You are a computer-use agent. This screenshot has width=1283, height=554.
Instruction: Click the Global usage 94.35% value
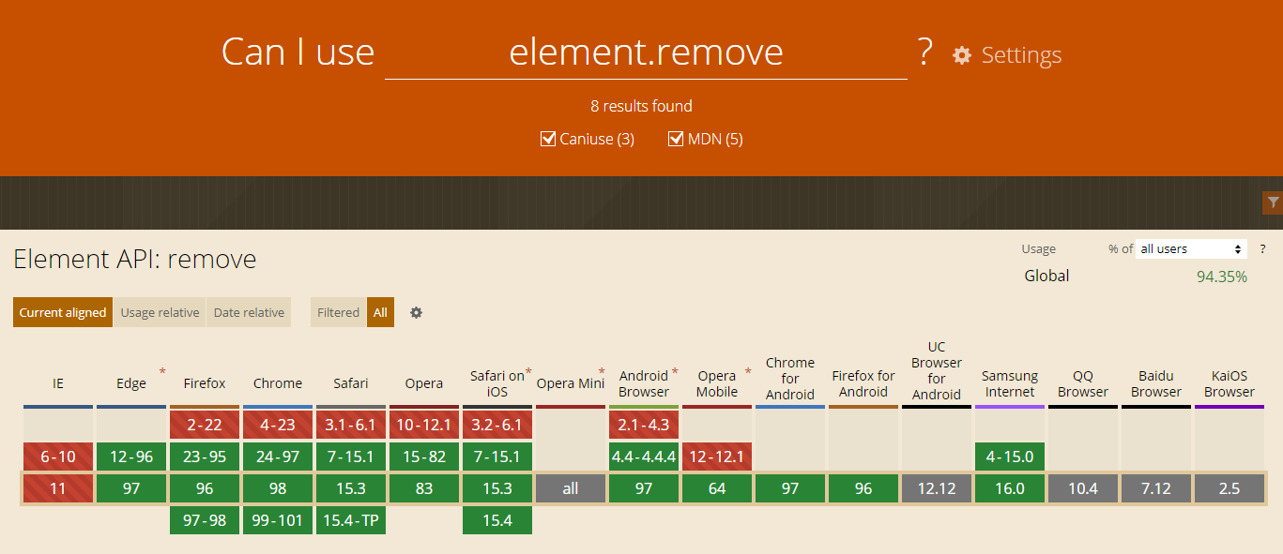[x=1221, y=277]
